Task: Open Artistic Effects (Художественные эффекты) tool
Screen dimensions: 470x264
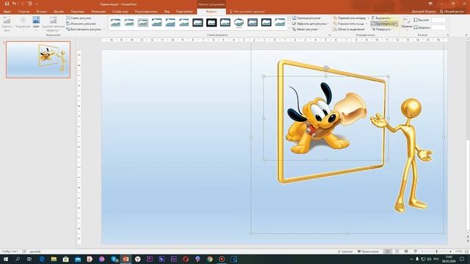Action: pyautogui.click(x=53, y=24)
